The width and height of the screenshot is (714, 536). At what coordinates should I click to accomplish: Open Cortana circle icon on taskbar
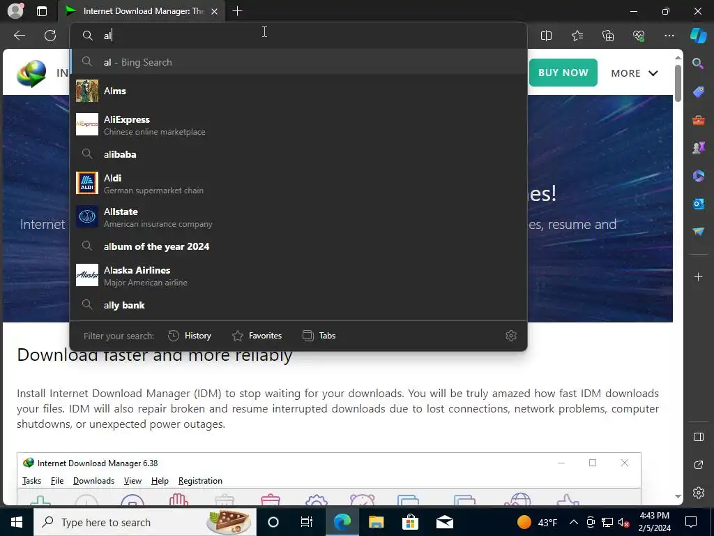pyautogui.click(x=273, y=522)
